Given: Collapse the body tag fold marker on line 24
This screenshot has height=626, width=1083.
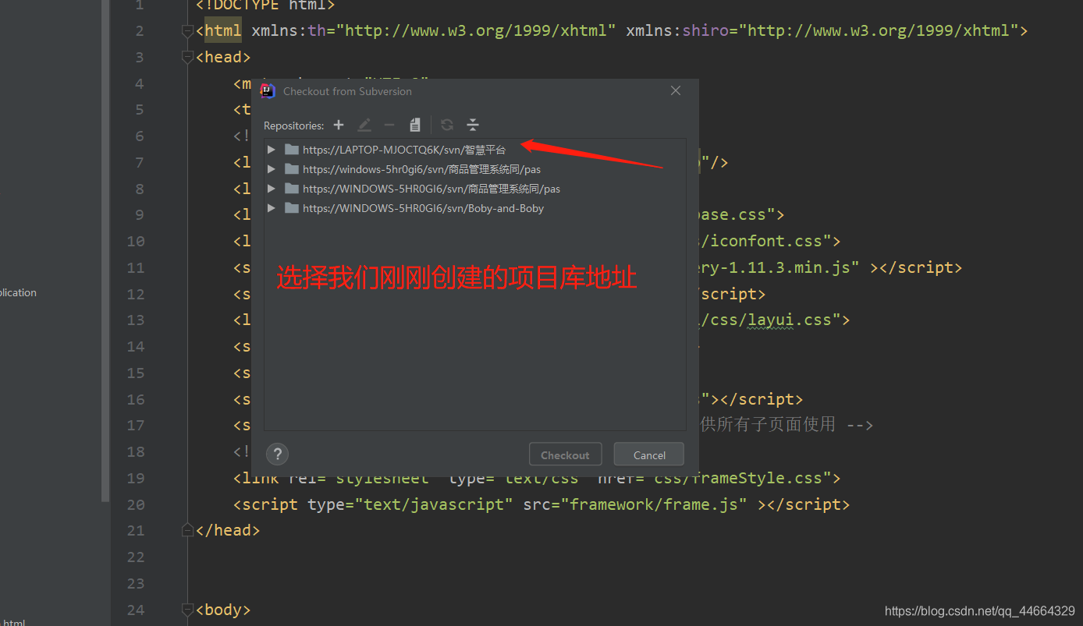Looking at the screenshot, I should [187, 610].
